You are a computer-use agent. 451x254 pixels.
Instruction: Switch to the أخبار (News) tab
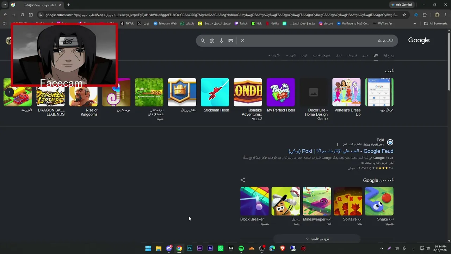[339, 55]
